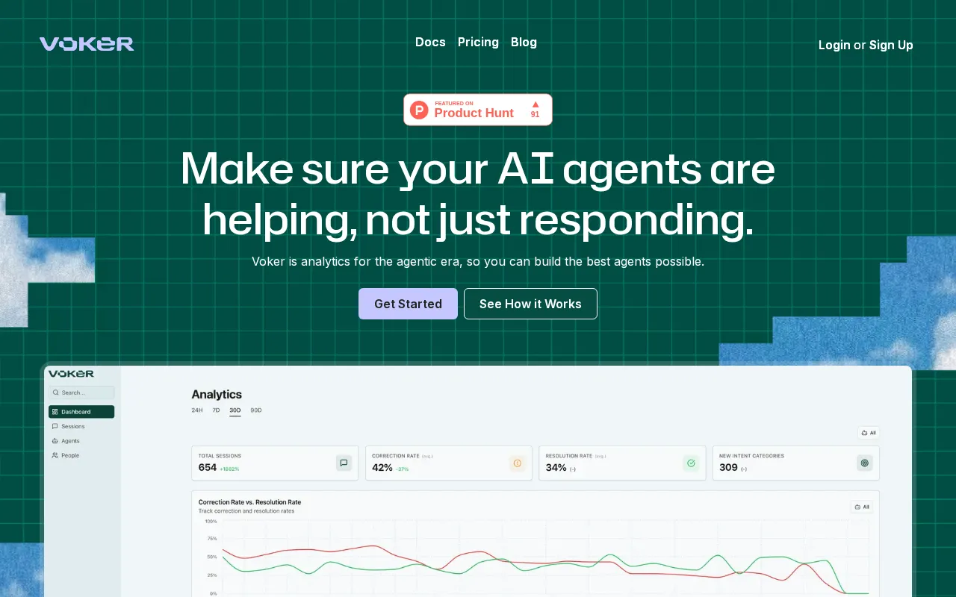
Task: Select People in the sidebar
Action: pos(81,455)
